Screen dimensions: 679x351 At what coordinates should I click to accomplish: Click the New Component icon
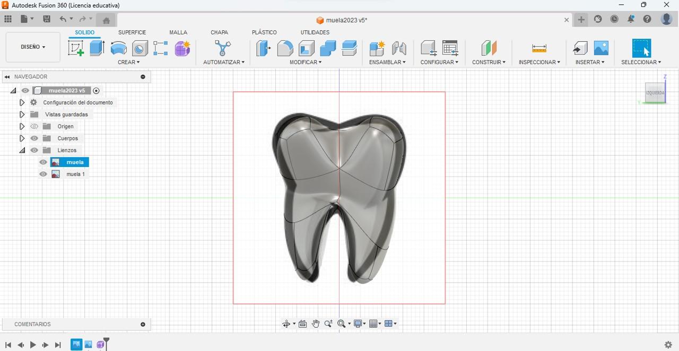pyautogui.click(x=377, y=48)
